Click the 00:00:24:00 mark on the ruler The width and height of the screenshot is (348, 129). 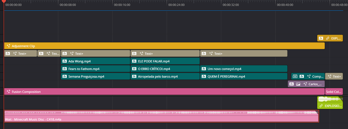[x=176, y=5]
